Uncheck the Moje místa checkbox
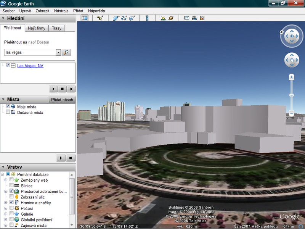The height and width of the screenshot is (229, 305). [8, 106]
